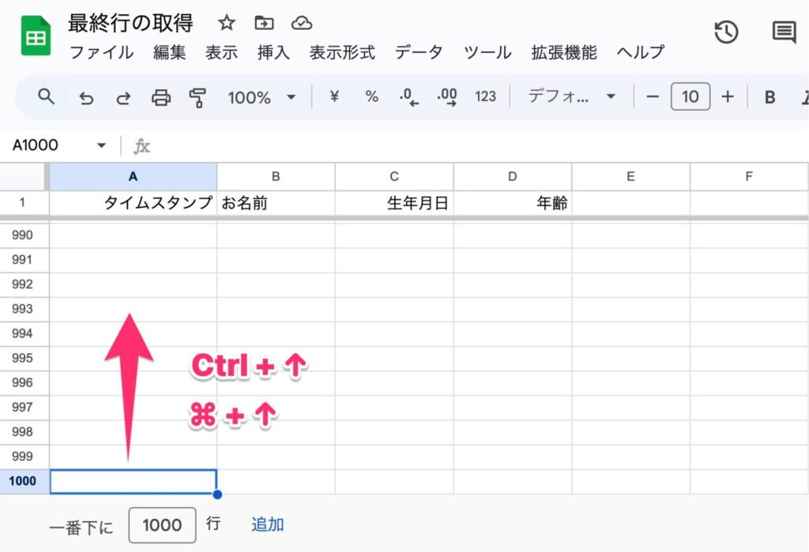Undo the last action
809x552 pixels.
pyautogui.click(x=86, y=97)
